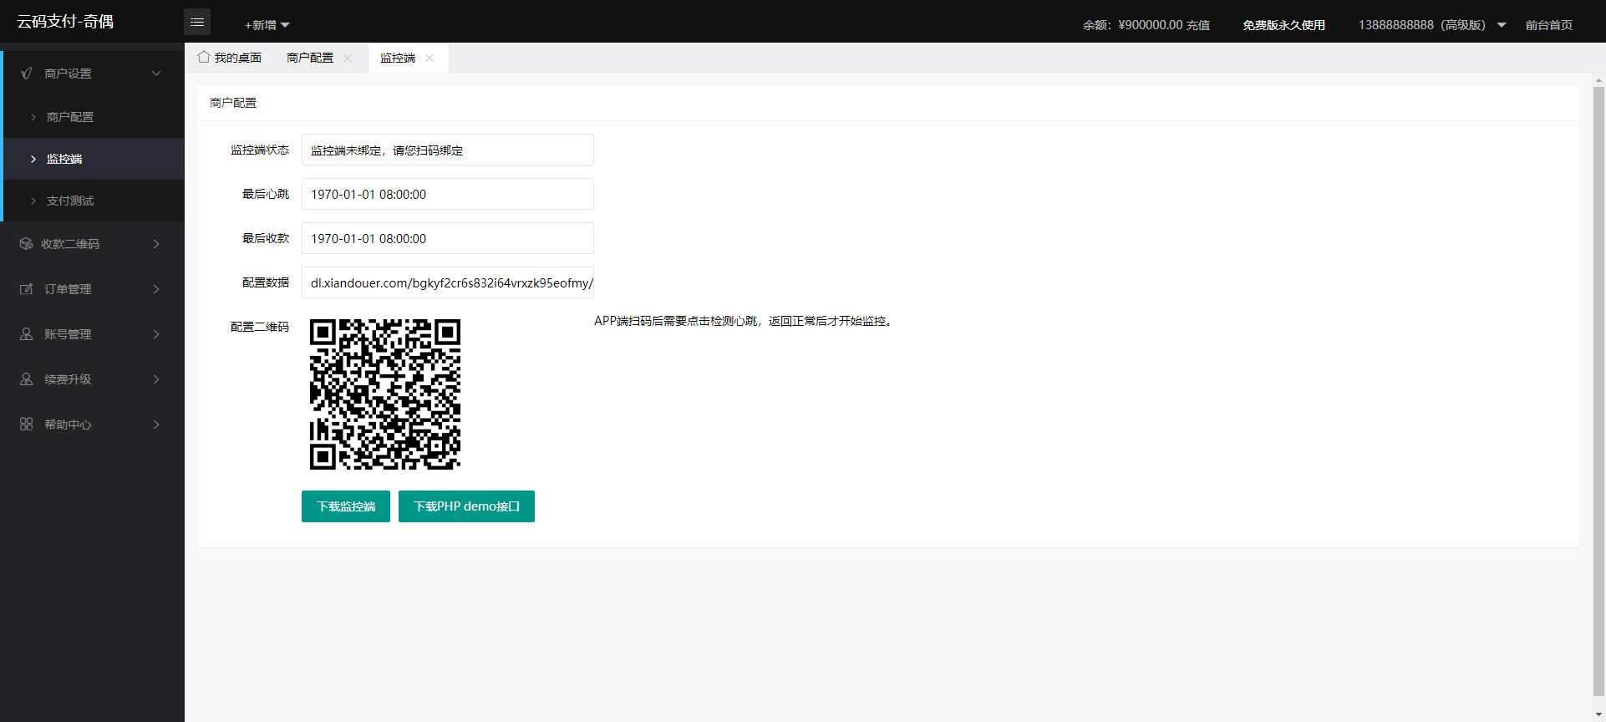Image resolution: width=1606 pixels, height=722 pixels.
Task: Click the 订单管理 edit icon
Action: 26,289
